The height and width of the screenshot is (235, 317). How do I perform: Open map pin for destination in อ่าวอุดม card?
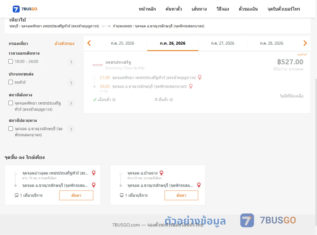tap(94, 185)
